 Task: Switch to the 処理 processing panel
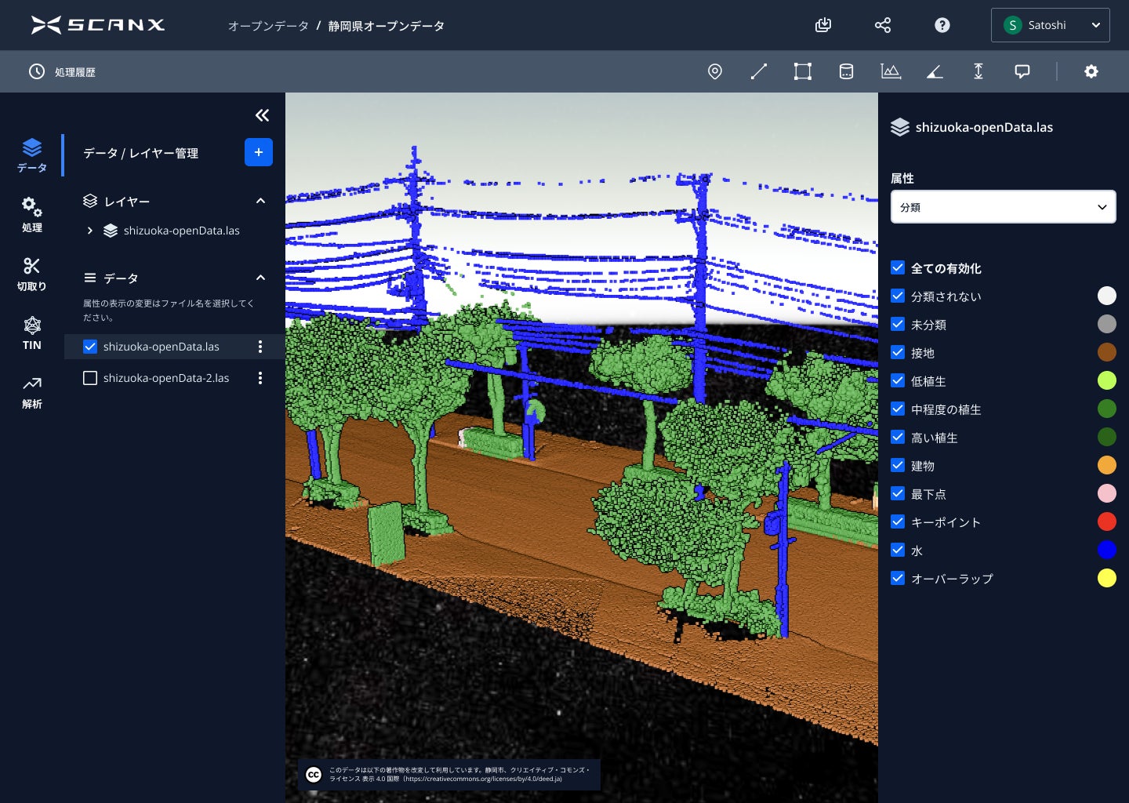click(x=32, y=213)
